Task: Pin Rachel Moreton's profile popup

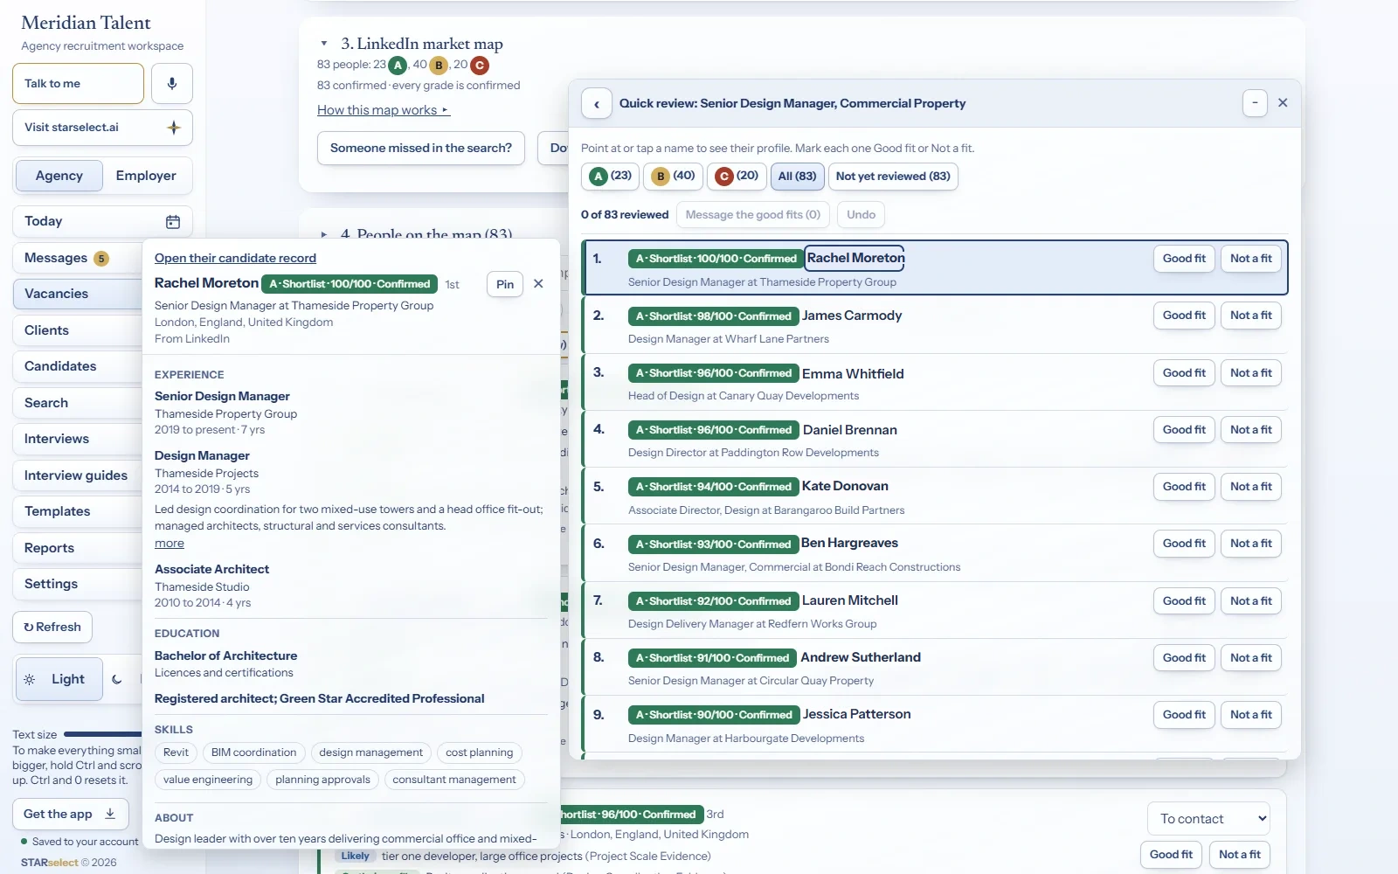Action: tap(505, 284)
